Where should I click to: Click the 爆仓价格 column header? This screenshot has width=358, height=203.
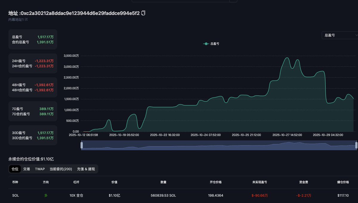click(340, 182)
